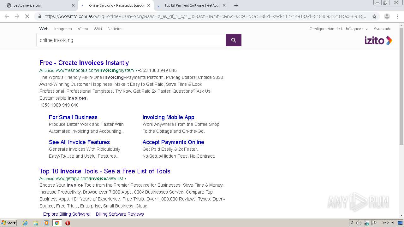The height and width of the screenshot is (227, 404).
Task: Close the paytoamerica.com tab
Action: 73,5
